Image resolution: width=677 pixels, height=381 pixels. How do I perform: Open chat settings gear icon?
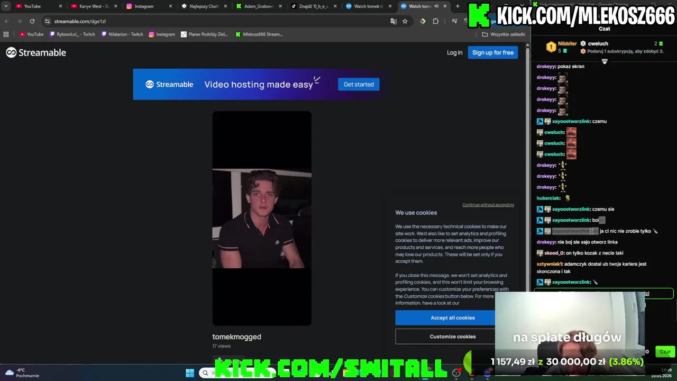[647, 351]
